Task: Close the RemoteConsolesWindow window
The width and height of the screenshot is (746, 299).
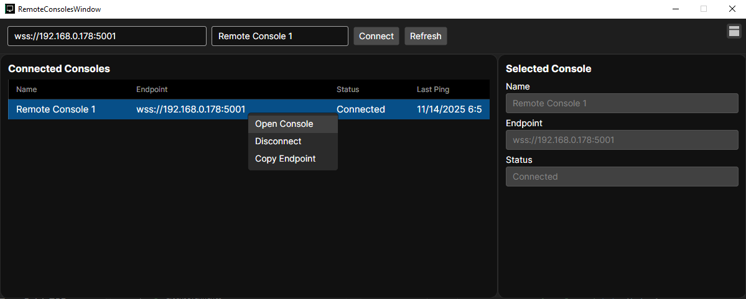Action: tap(732, 9)
